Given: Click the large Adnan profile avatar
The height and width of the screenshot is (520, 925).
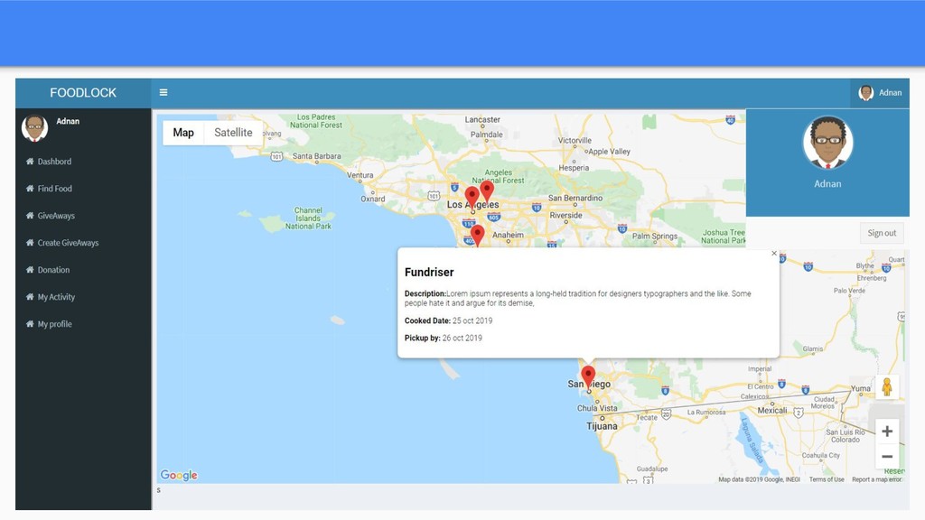Looking at the screenshot, I should 827,143.
